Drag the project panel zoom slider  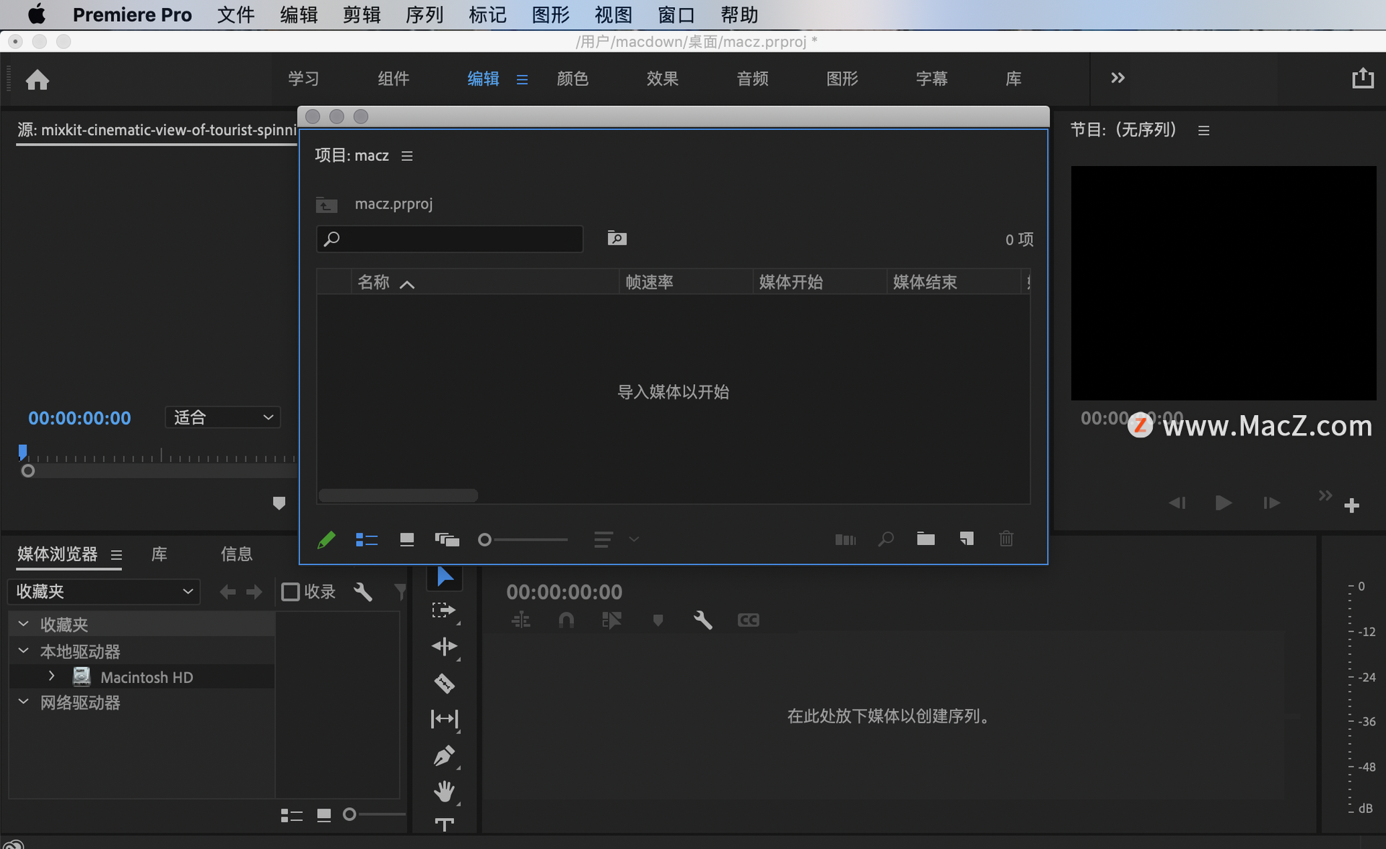(x=484, y=539)
